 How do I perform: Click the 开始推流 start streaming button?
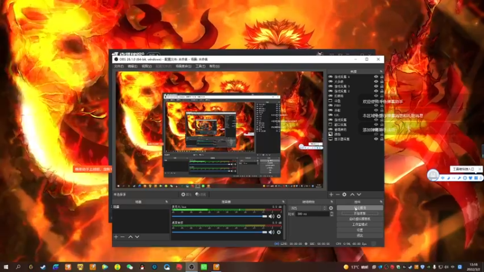coord(360,208)
